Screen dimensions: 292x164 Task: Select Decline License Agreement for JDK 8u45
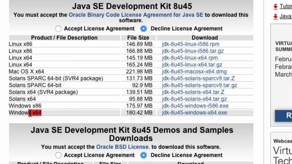(x=143, y=29)
